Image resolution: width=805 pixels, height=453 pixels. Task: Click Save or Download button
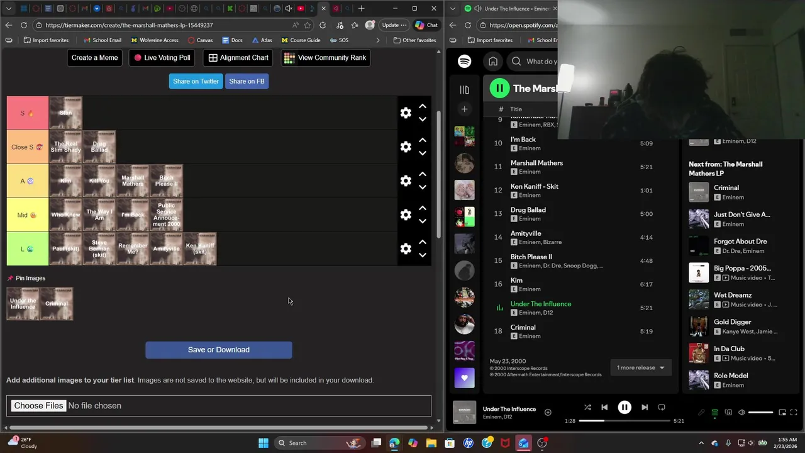(219, 350)
